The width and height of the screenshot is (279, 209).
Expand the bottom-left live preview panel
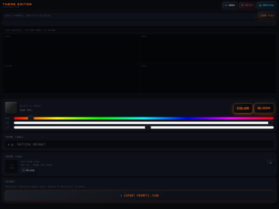coord(71,78)
